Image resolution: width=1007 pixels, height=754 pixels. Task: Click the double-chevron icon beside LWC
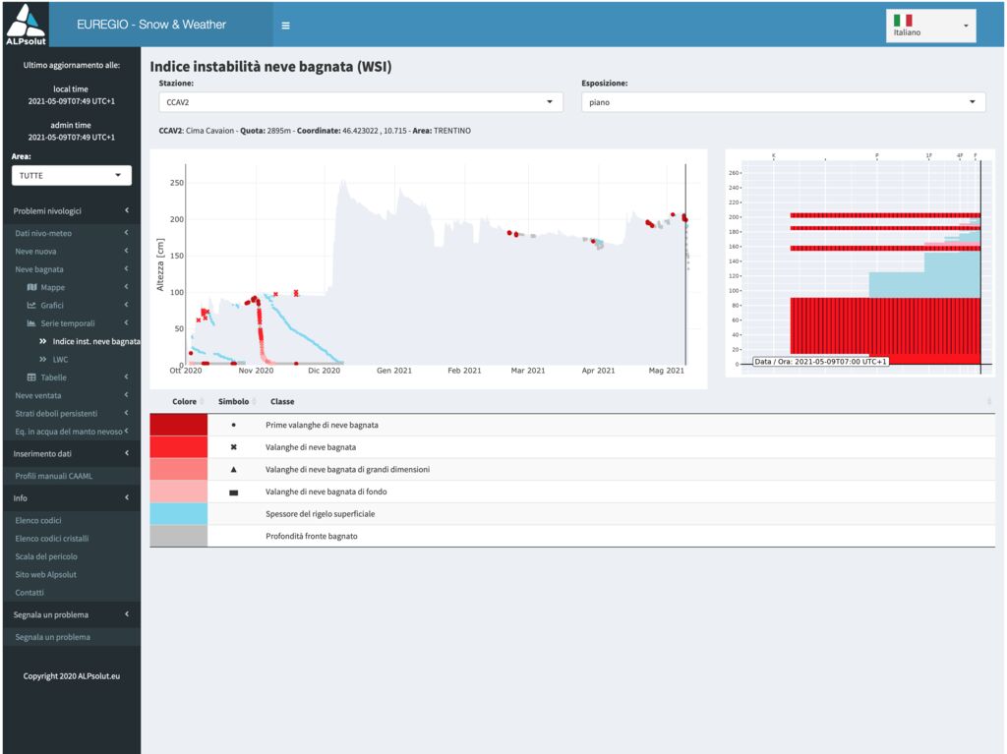(43, 360)
